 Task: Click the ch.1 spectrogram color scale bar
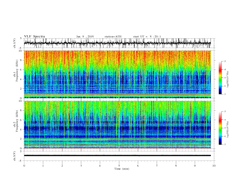tap(220, 78)
